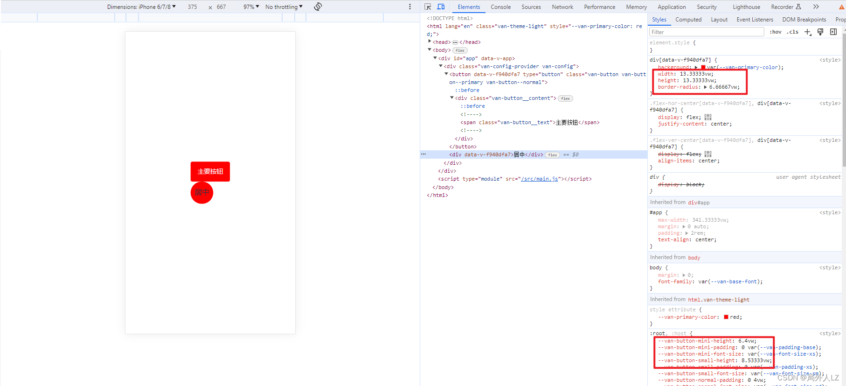Click flex badge next to body tag
This screenshot has height=386, width=846.
pos(460,50)
